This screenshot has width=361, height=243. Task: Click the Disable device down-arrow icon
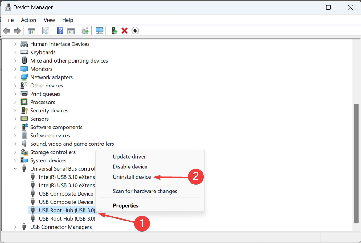(x=135, y=30)
